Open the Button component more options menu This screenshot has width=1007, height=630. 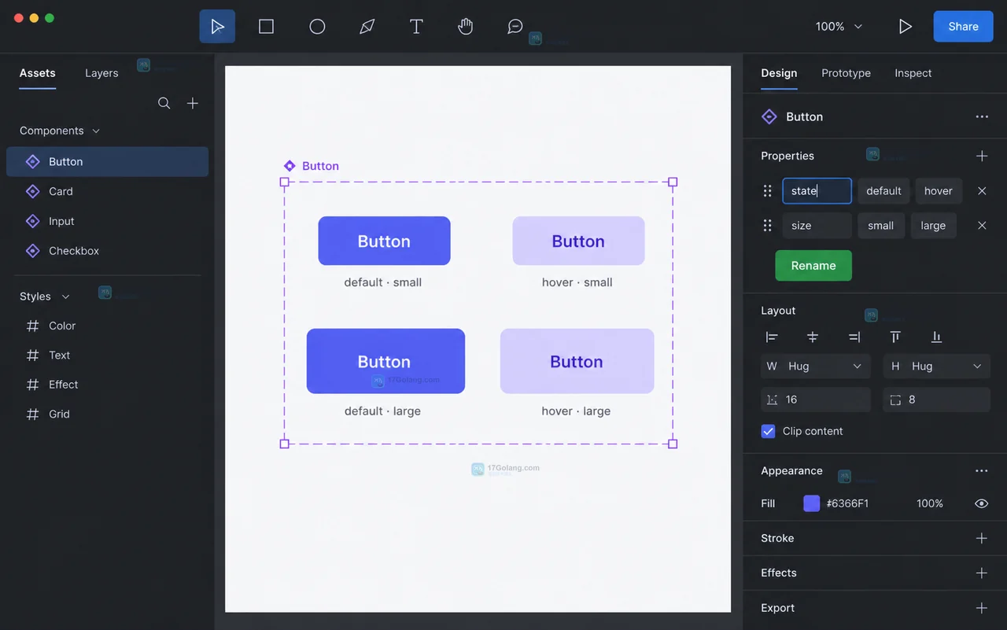click(982, 116)
